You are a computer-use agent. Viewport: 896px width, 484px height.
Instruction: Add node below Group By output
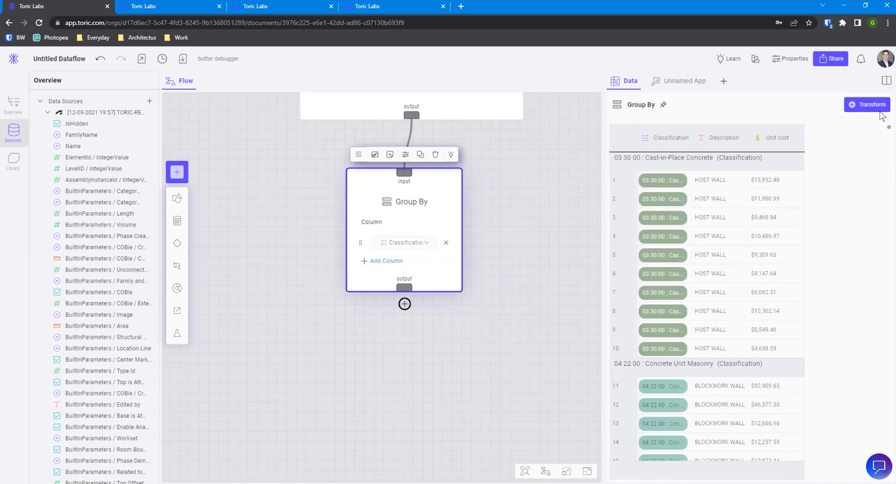click(x=404, y=304)
